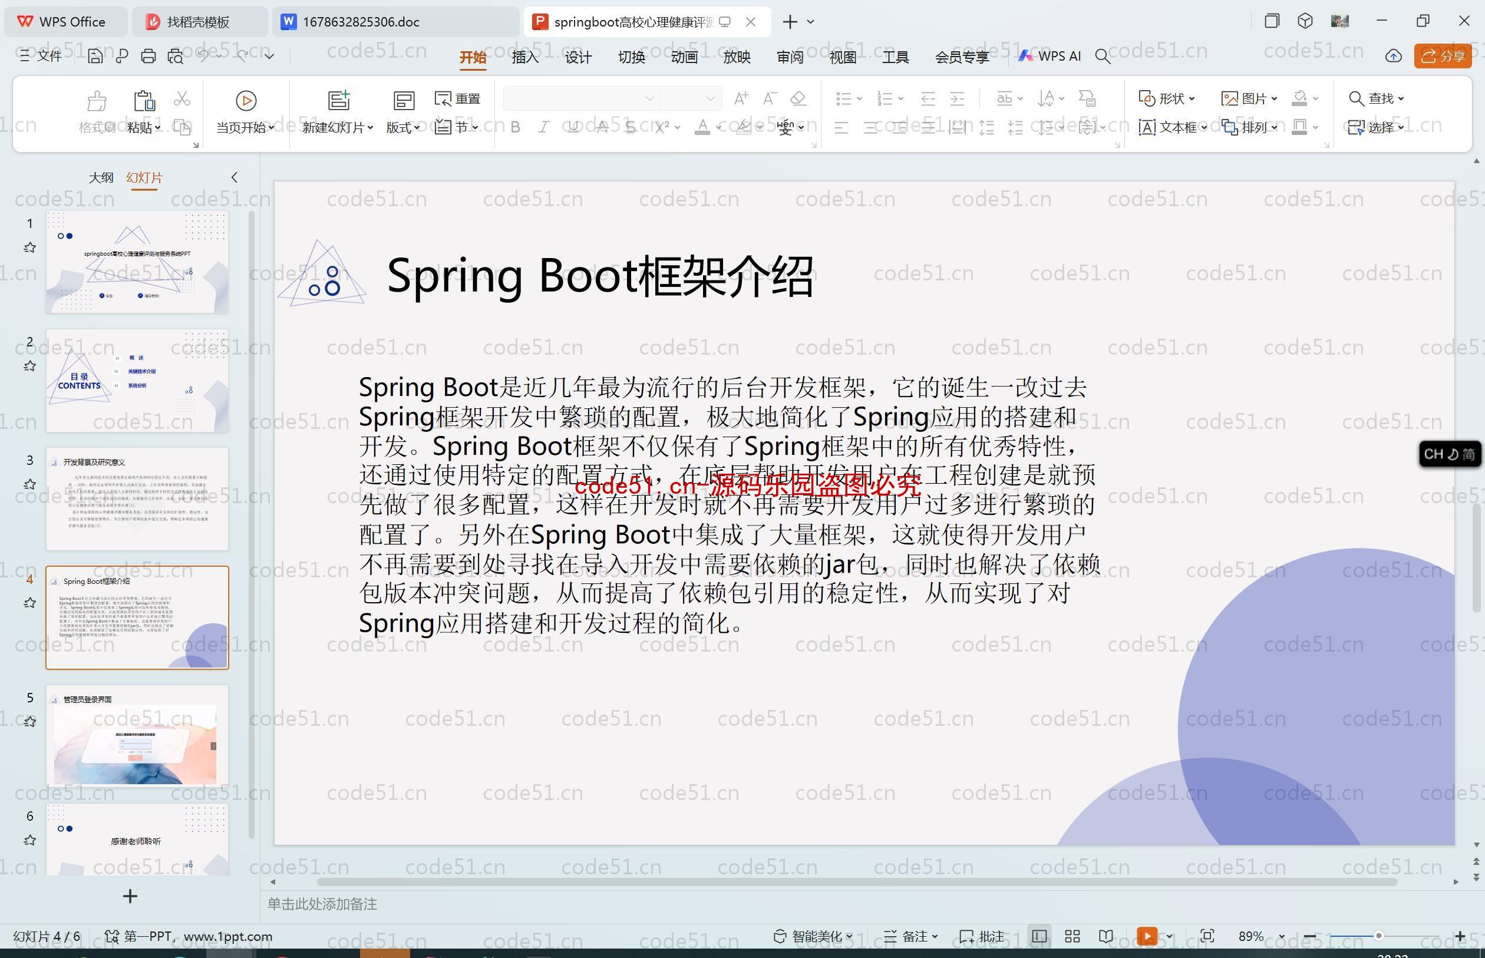
Task: Click the ribbon search magnifier icon
Action: pos(1103,57)
